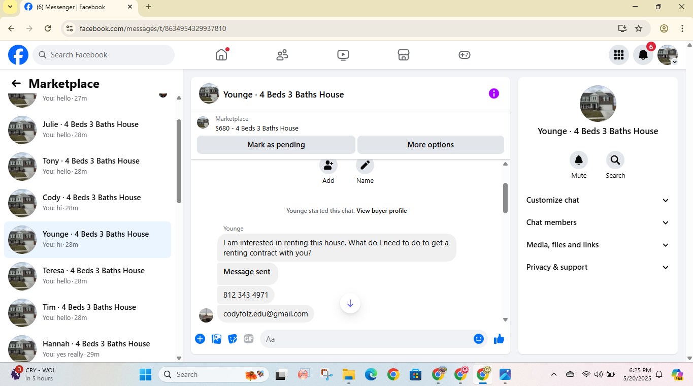Click the Name pencil icon in chat
Screen dimensions: 693x386
pyautogui.click(x=365, y=165)
